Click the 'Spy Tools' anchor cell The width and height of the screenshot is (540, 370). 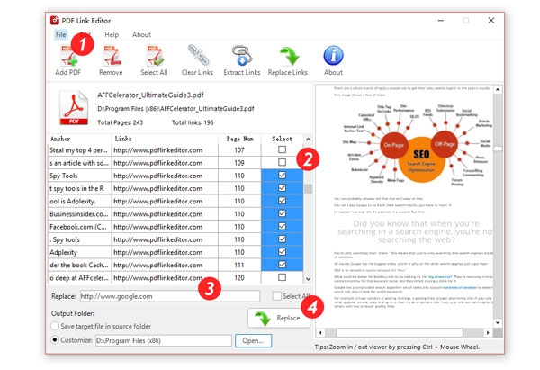click(x=79, y=176)
